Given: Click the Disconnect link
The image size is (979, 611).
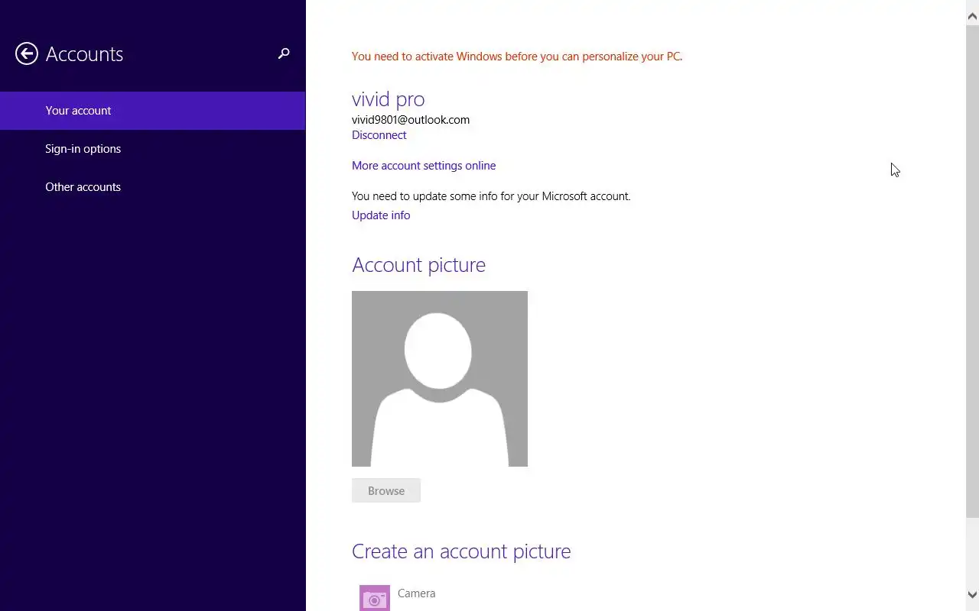Looking at the screenshot, I should (x=379, y=135).
